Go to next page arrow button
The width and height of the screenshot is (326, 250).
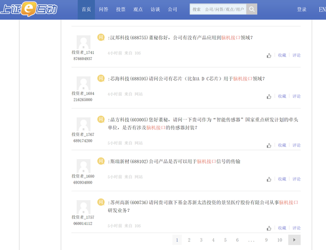[x=294, y=240]
